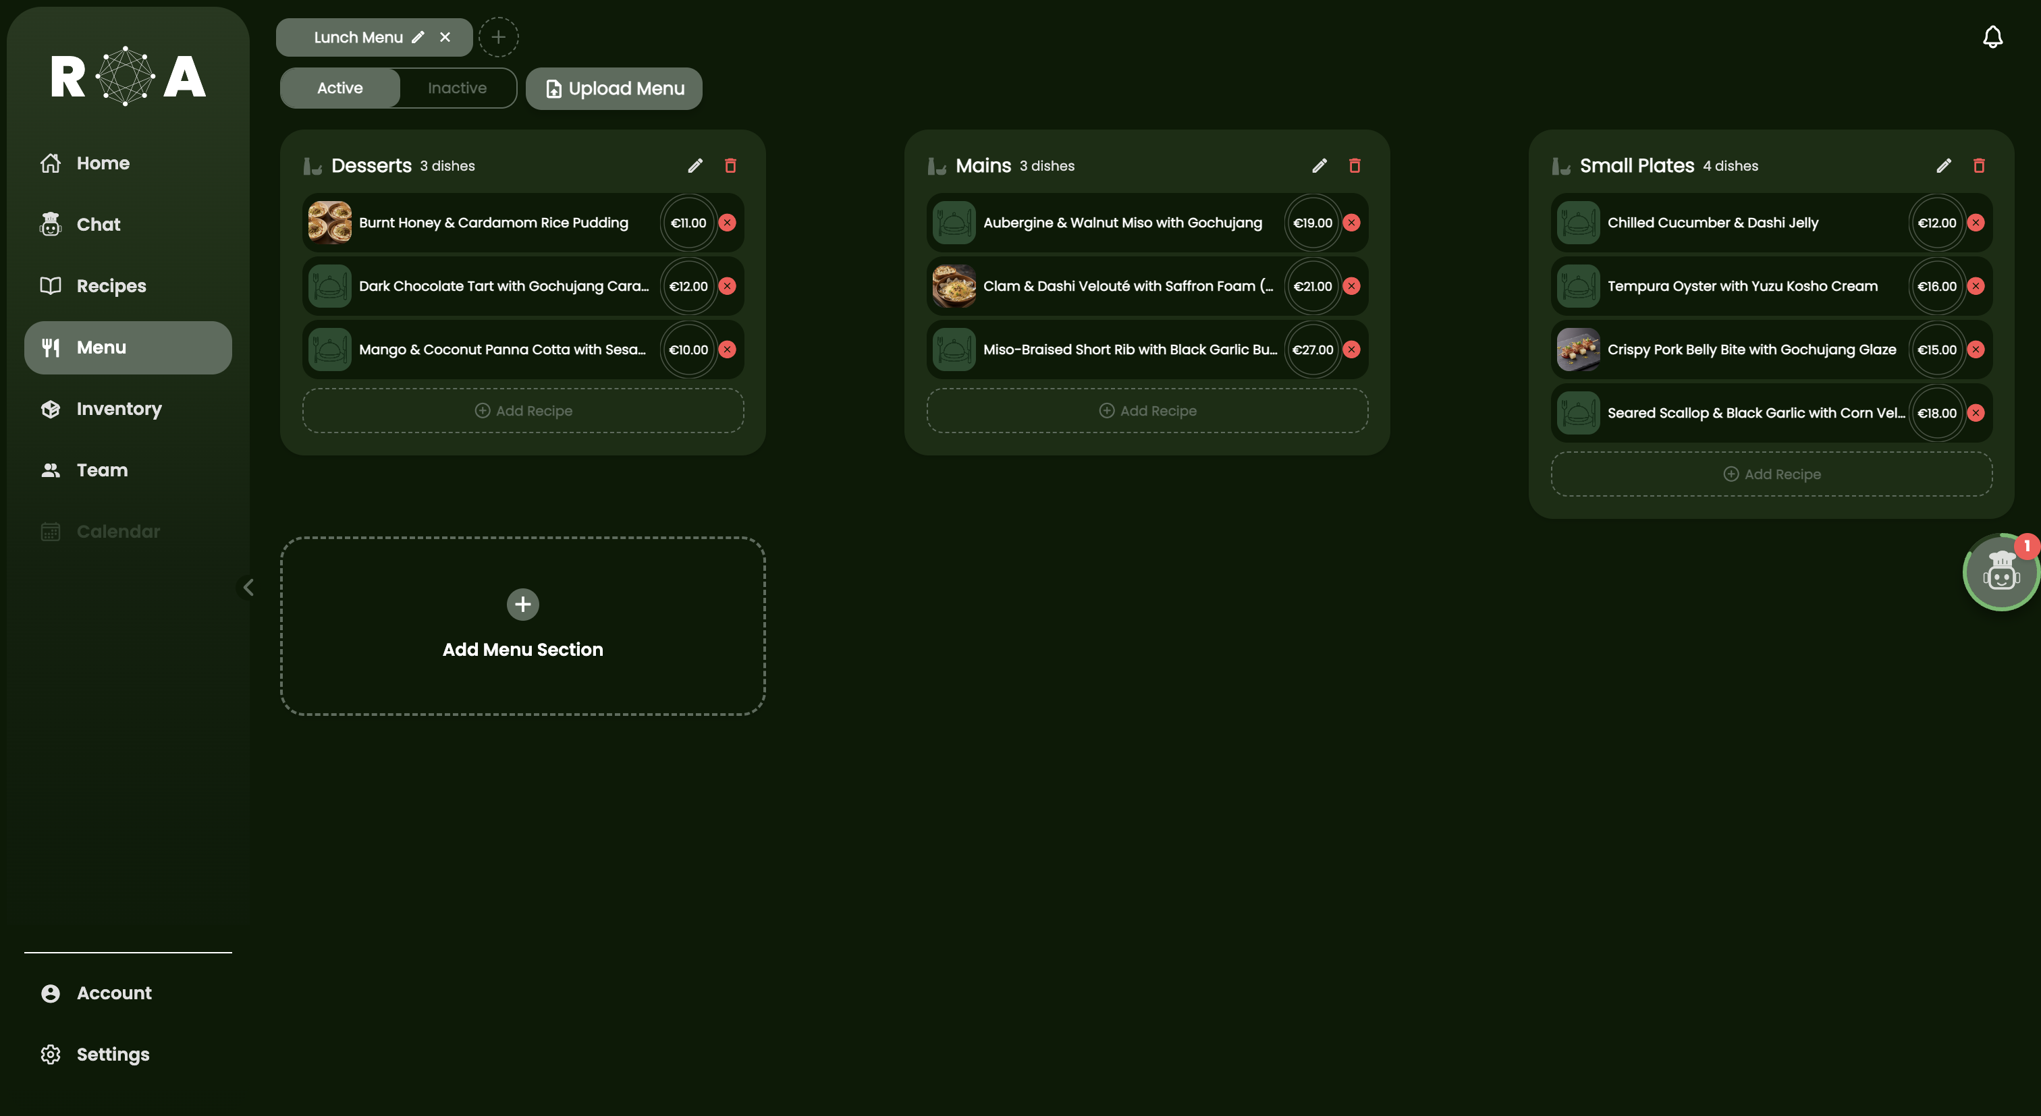The height and width of the screenshot is (1116, 2041).
Task: Delete the Small Plates section trash icon
Action: click(1979, 165)
